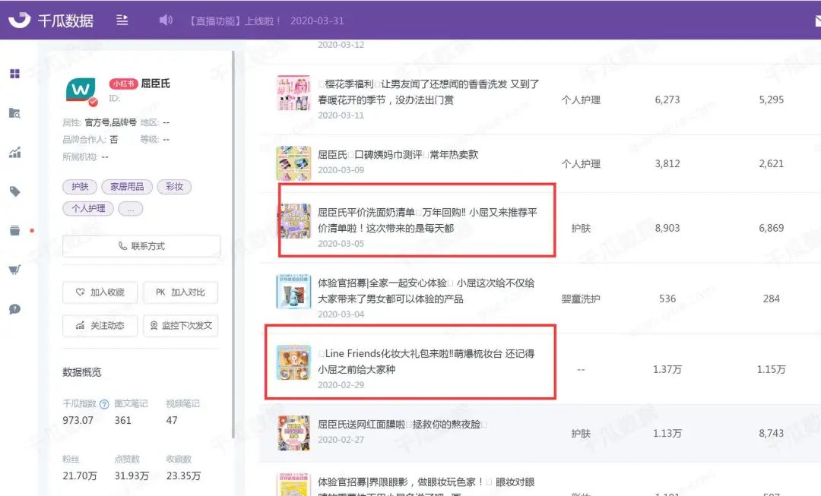Open thumbnail of the 体验官招募|界限眼影 note
Viewport: 821px width, 496px height.
[293, 485]
